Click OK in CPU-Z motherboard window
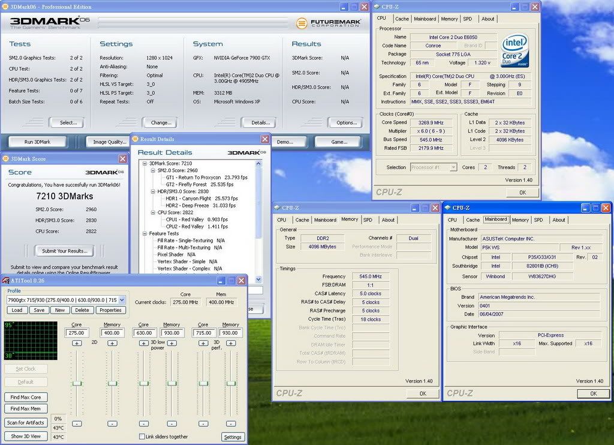This screenshot has height=445, width=614. pyautogui.click(x=593, y=393)
